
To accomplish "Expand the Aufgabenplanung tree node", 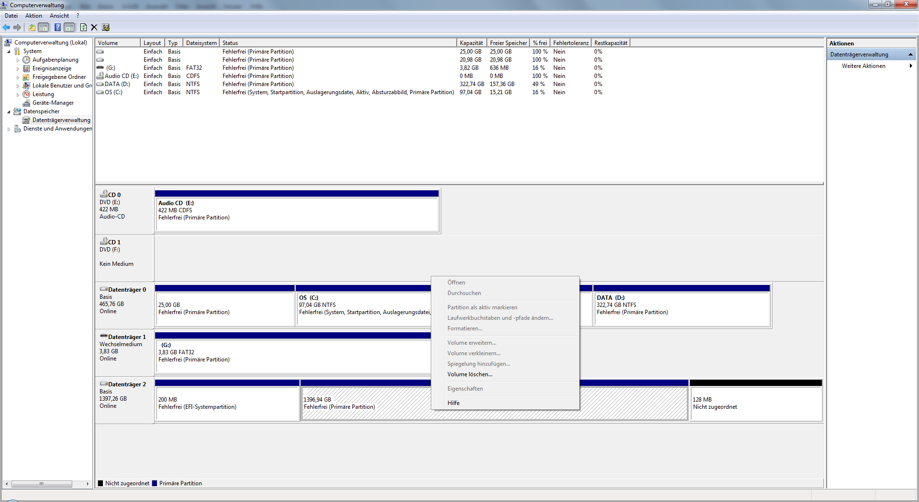I will pyautogui.click(x=18, y=60).
